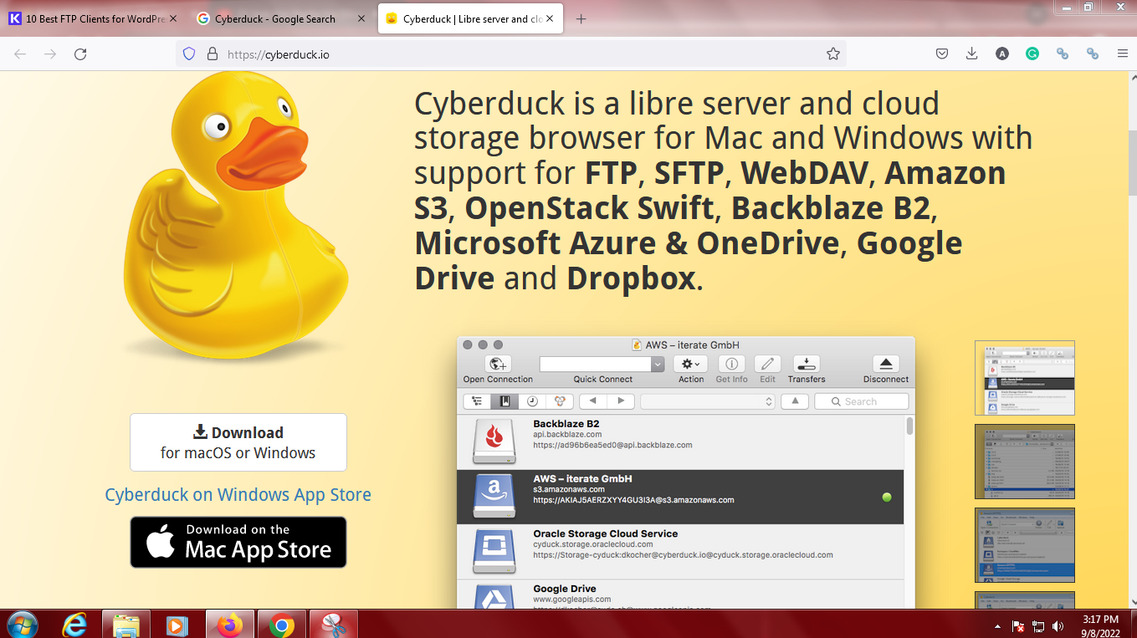Screen dimensions: 1137x638
Task: Open the Windows Start menu
Action: click(22, 624)
